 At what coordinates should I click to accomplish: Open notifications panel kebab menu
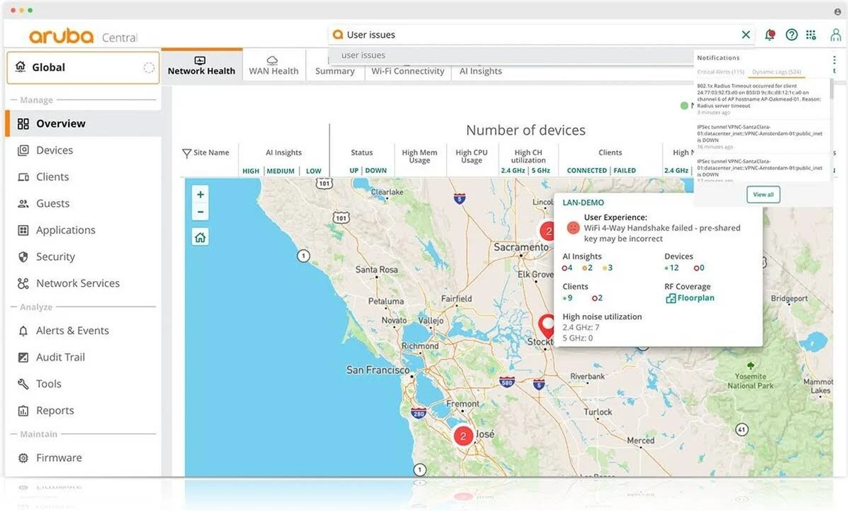(834, 60)
